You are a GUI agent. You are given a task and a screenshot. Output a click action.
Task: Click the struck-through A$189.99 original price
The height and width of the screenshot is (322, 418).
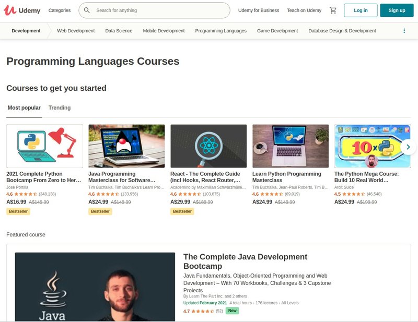click(x=203, y=202)
